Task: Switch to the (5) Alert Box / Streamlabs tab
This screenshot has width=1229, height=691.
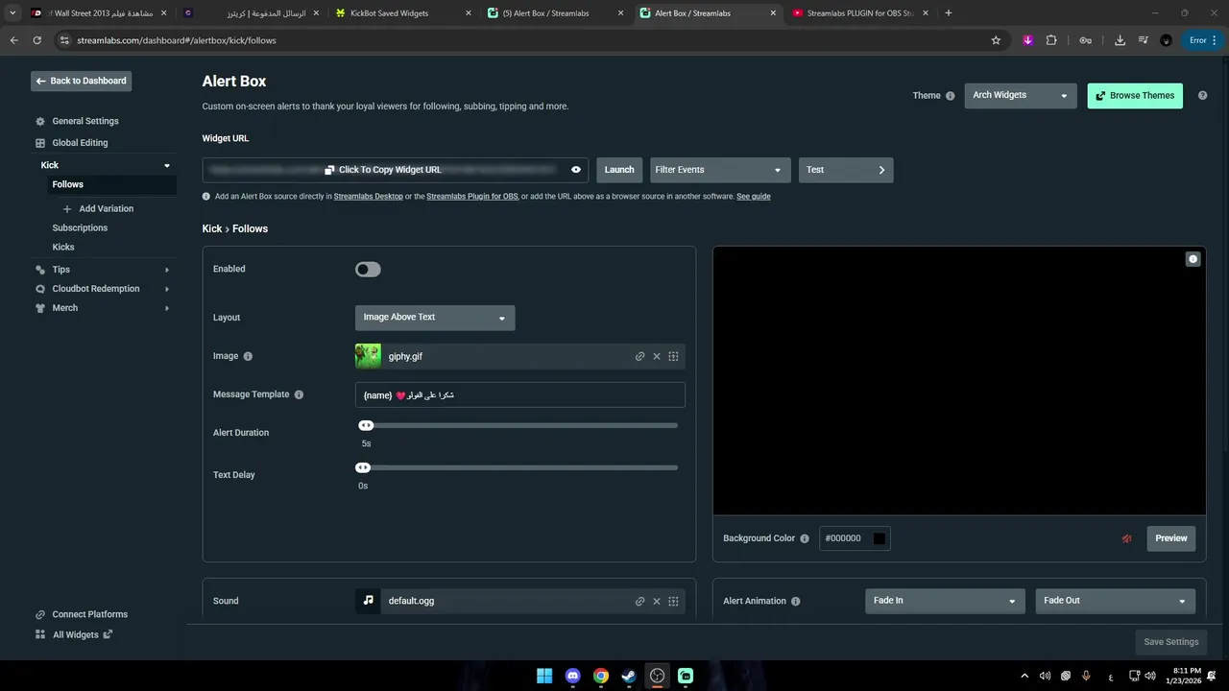Action: tap(555, 13)
